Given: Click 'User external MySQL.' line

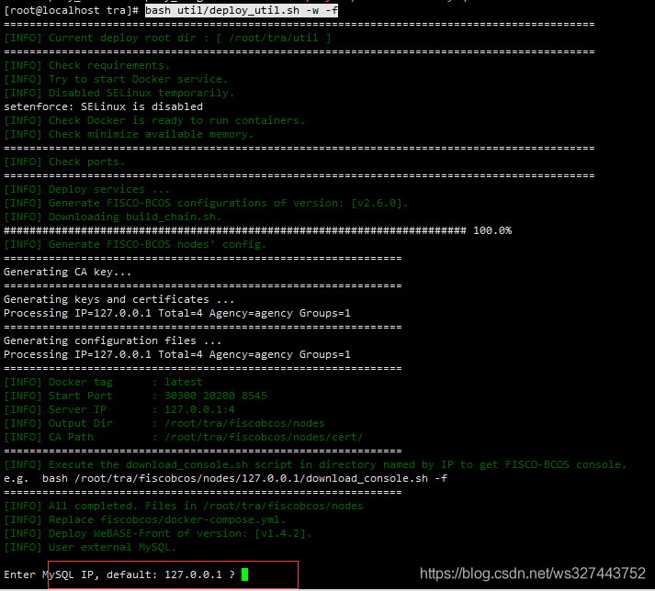Looking at the screenshot, I should [90, 548].
